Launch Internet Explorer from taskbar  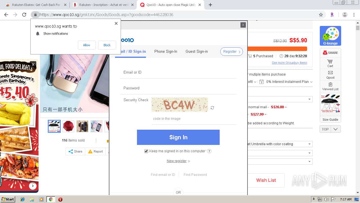click(x=23, y=199)
